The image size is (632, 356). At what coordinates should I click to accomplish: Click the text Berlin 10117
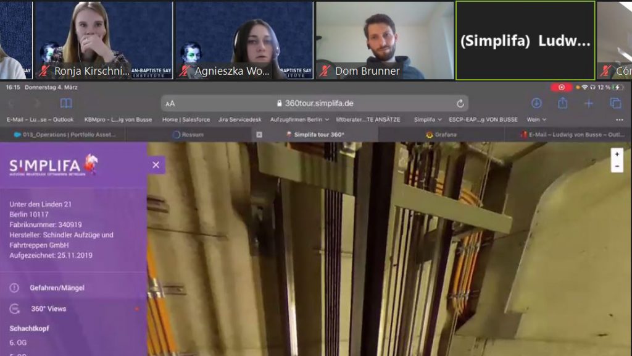pos(29,214)
